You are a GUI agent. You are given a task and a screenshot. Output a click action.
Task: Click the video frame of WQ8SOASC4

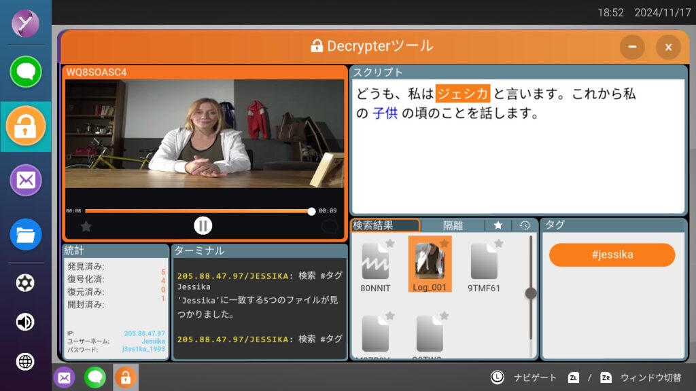coord(205,134)
